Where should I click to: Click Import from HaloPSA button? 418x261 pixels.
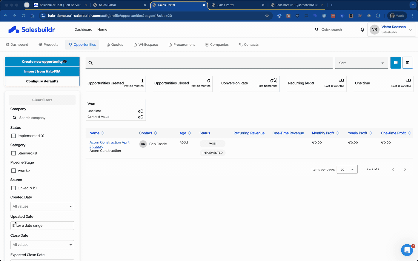tap(42, 71)
